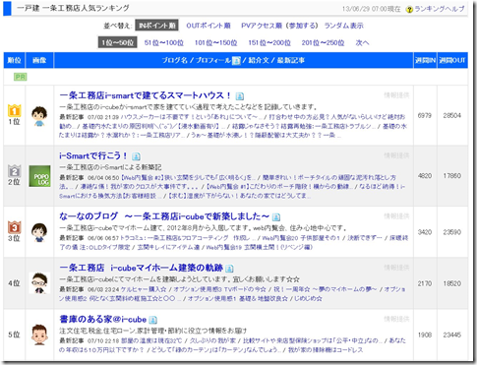Click 情報提供 in the 3位 row

(x=396, y=216)
